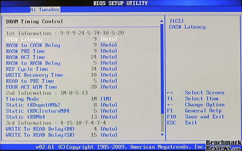Click the DRAM Timing Control heading
The height and width of the screenshot is (151, 242).
tap(34, 22)
